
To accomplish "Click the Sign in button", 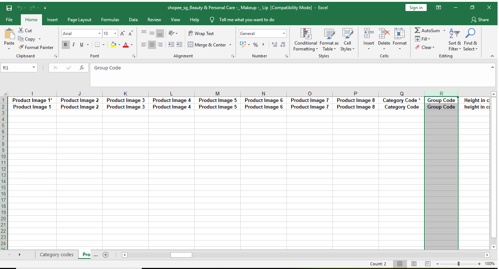I will pos(416,8).
